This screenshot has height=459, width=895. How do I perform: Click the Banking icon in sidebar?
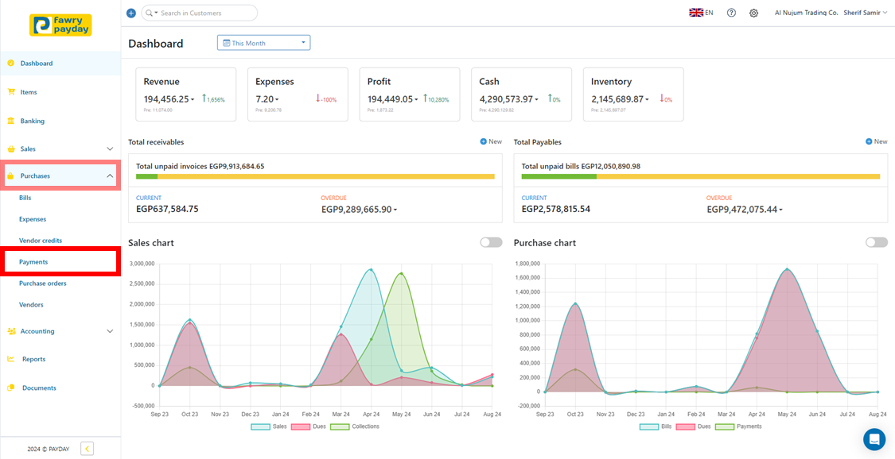point(11,121)
